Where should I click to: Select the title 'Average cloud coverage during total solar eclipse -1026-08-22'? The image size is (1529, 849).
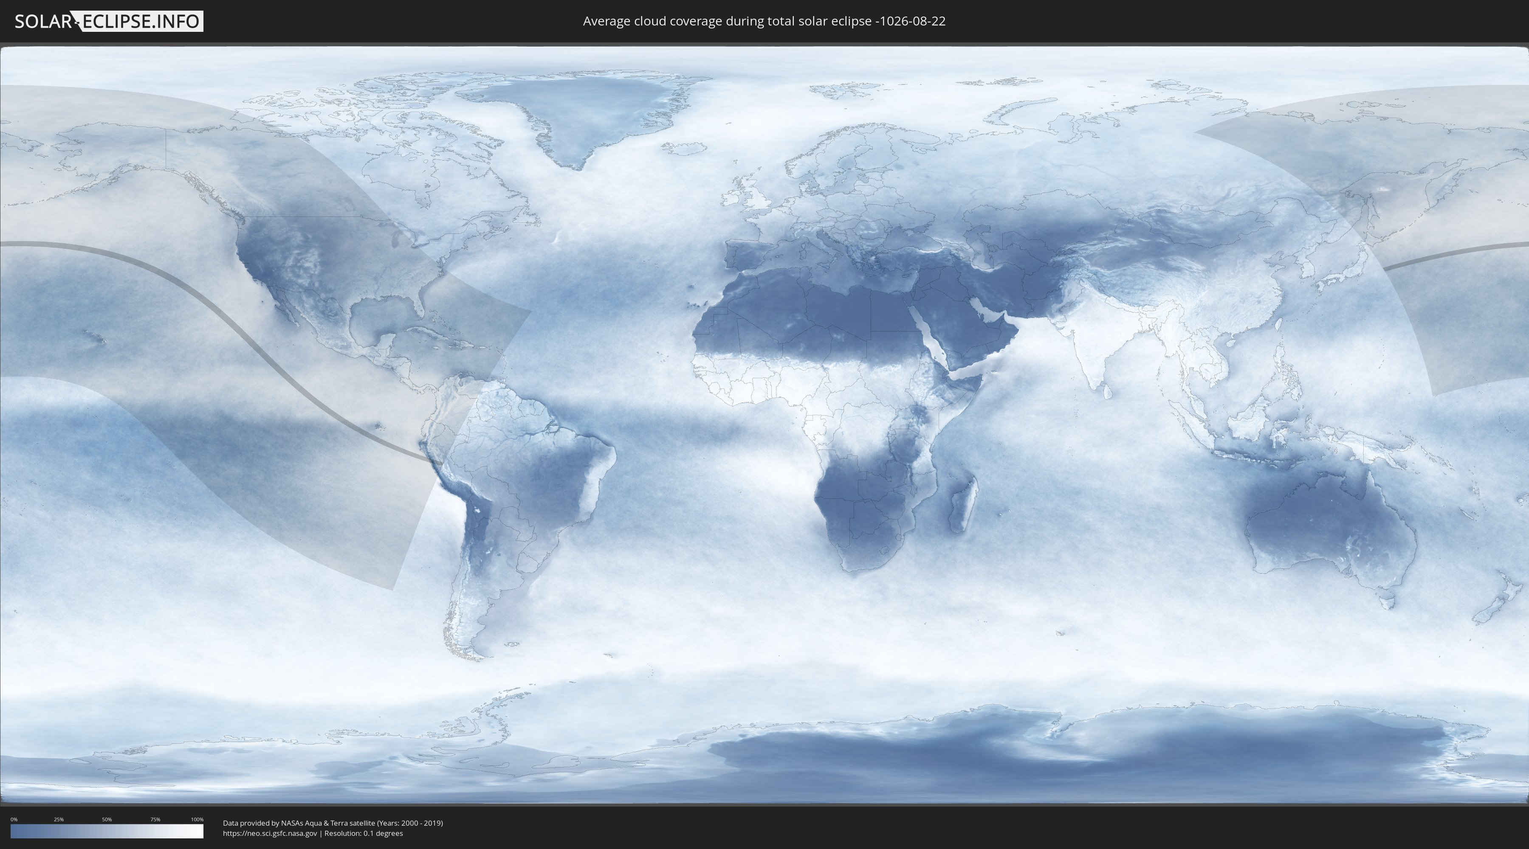pos(764,21)
